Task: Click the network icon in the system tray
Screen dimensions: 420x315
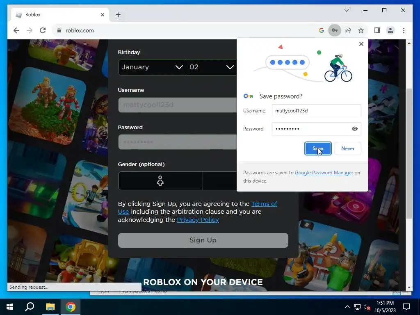Action: [x=357, y=307]
